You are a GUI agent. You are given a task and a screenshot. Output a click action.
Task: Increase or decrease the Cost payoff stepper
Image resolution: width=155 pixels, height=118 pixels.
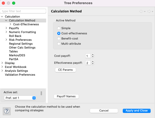coord(93,56)
